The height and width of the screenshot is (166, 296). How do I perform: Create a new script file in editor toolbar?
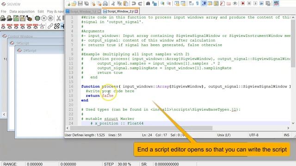tap(68, 3)
